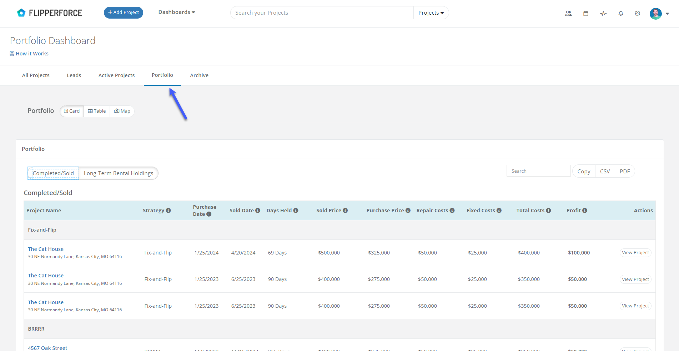The width and height of the screenshot is (679, 351).
Task: Open notifications bell icon
Action: tap(621, 14)
